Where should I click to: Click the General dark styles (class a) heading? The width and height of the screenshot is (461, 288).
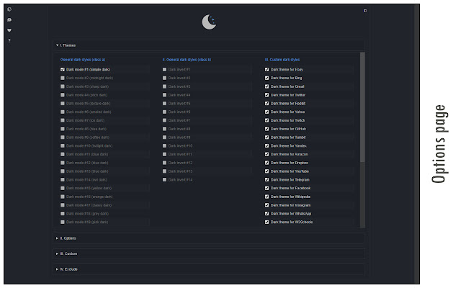(x=83, y=60)
